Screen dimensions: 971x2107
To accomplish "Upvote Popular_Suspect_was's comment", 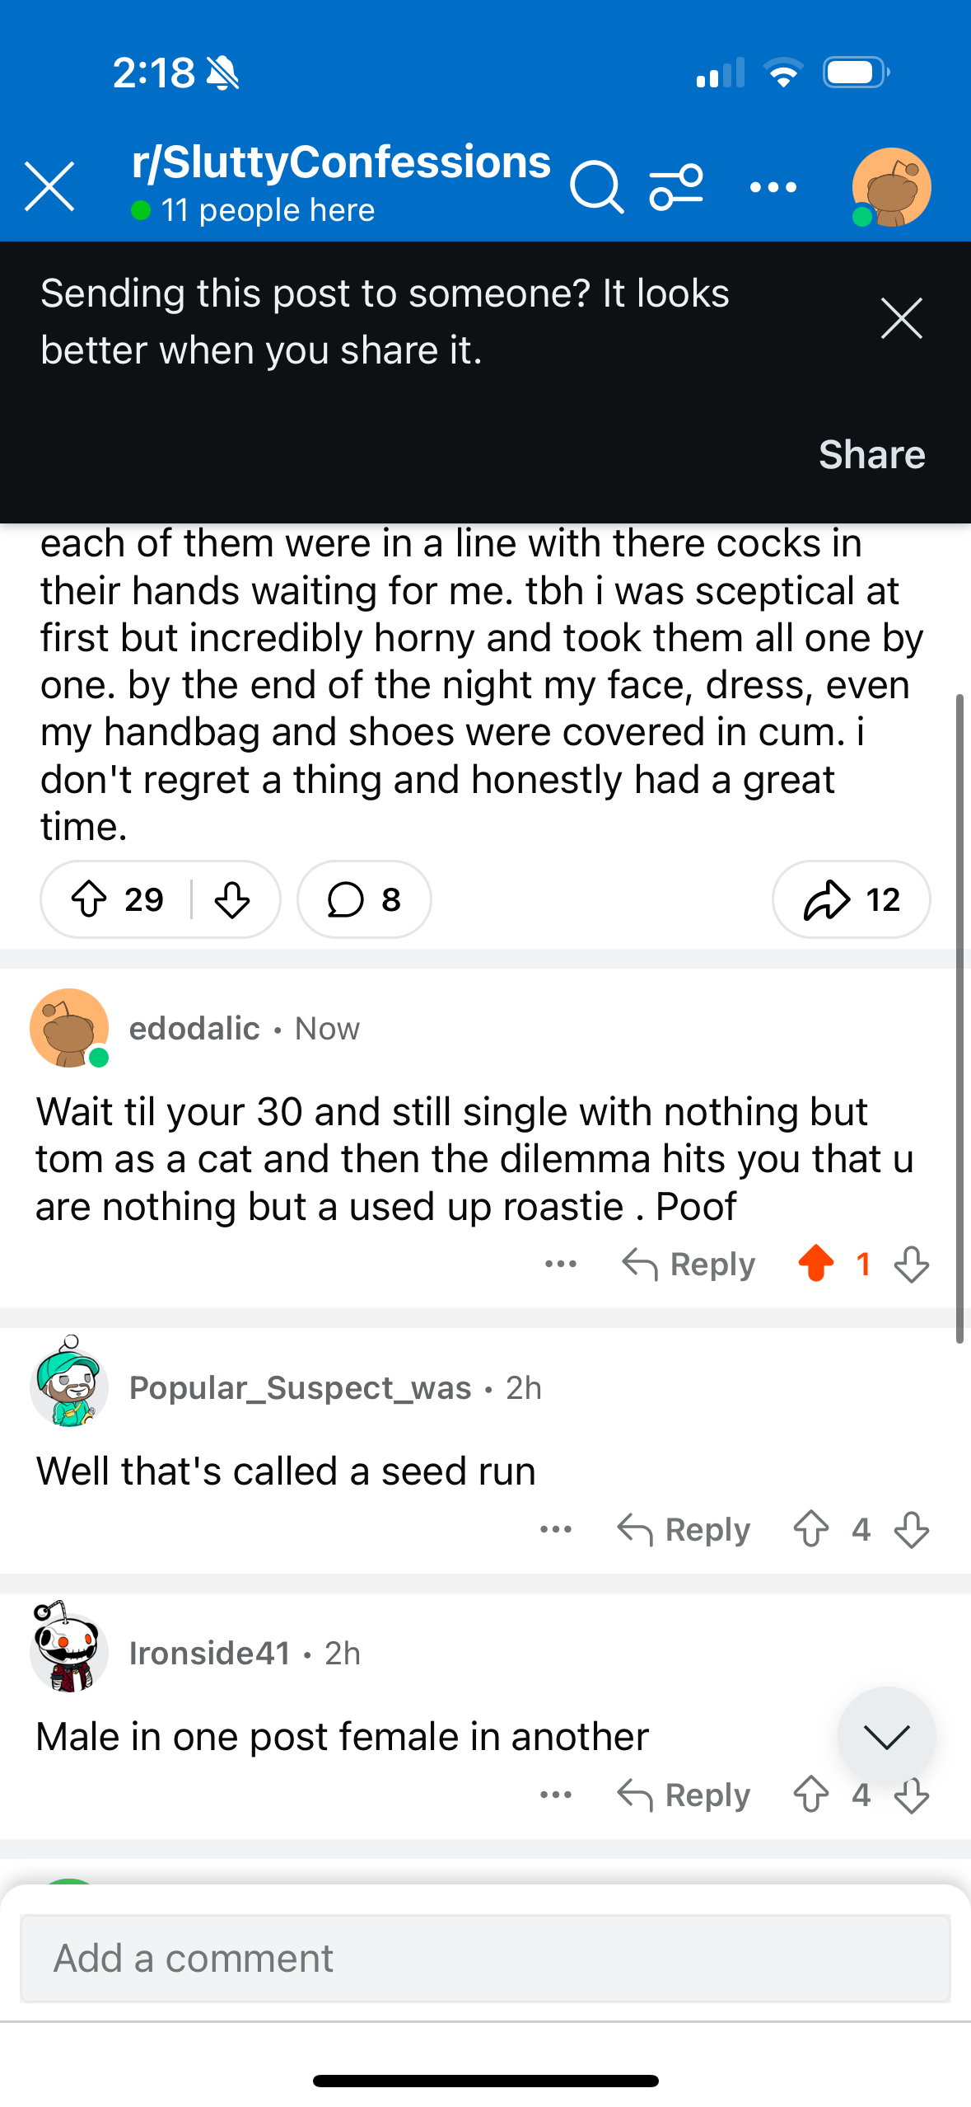I will point(811,1529).
